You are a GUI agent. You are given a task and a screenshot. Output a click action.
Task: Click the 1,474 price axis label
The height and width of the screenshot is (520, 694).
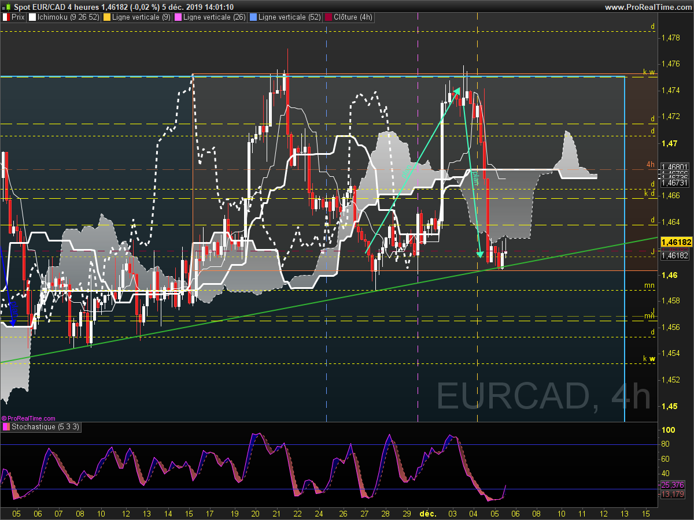point(671,90)
